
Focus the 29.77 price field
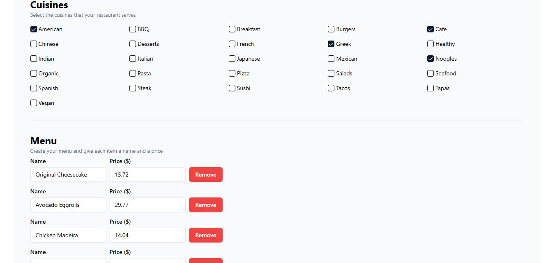point(147,205)
